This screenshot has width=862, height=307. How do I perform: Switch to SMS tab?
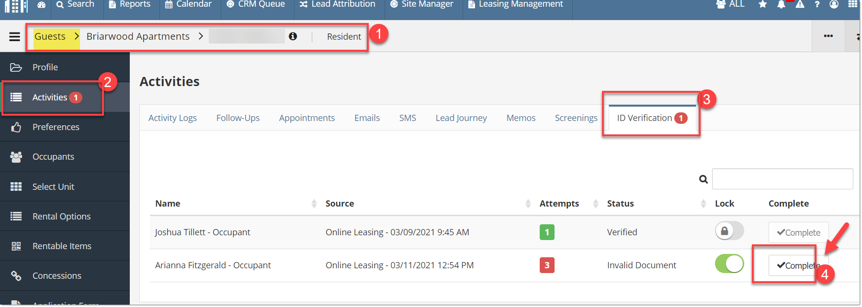tap(408, 118)
